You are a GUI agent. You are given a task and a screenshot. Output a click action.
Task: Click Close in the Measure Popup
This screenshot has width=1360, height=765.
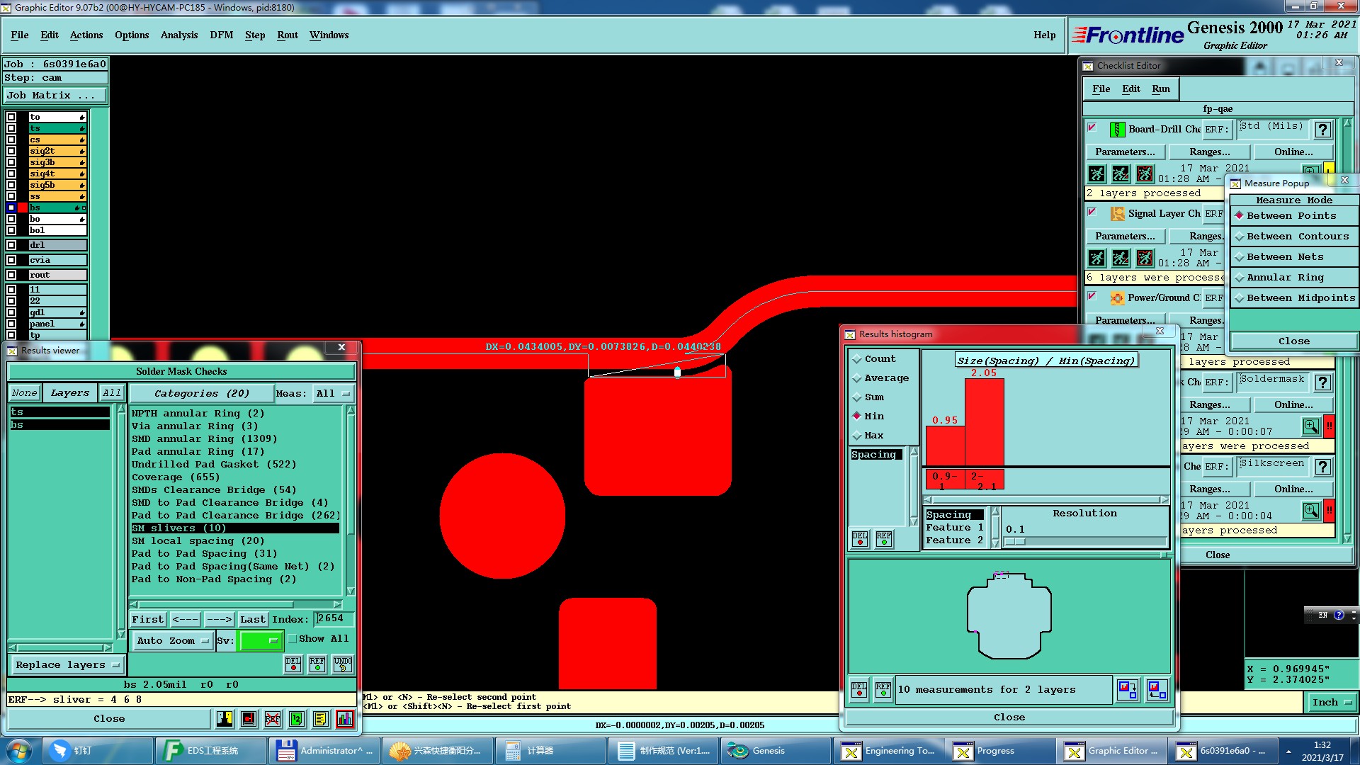(1293, 341)
